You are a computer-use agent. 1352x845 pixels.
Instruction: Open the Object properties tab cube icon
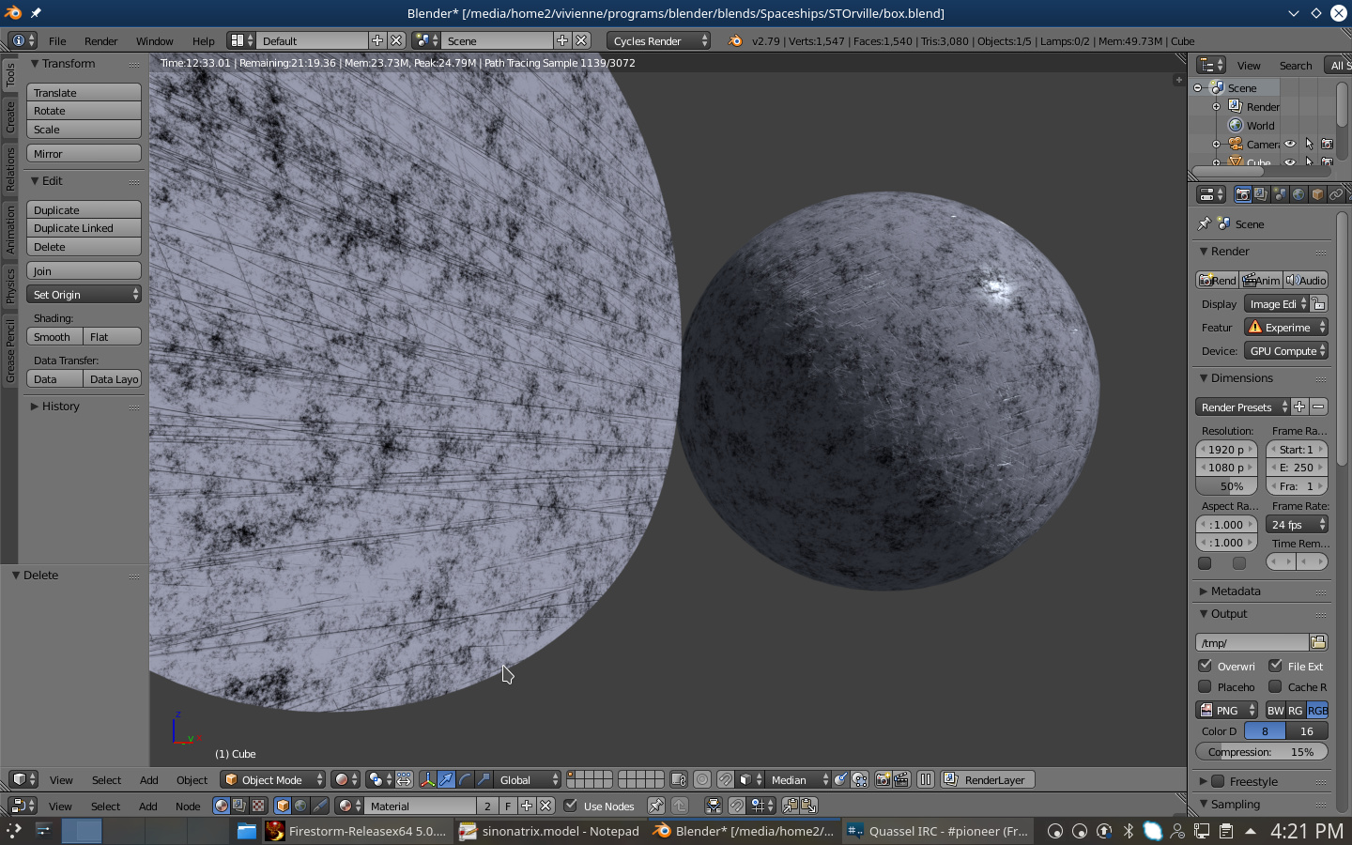(1317, 194)
